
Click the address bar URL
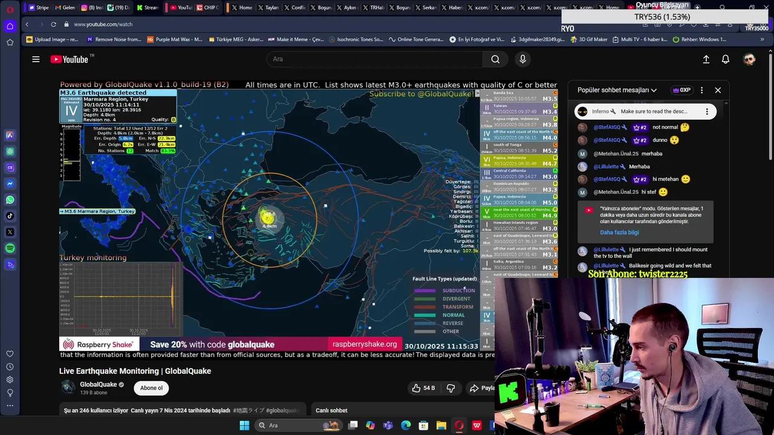tap(103, 24)
